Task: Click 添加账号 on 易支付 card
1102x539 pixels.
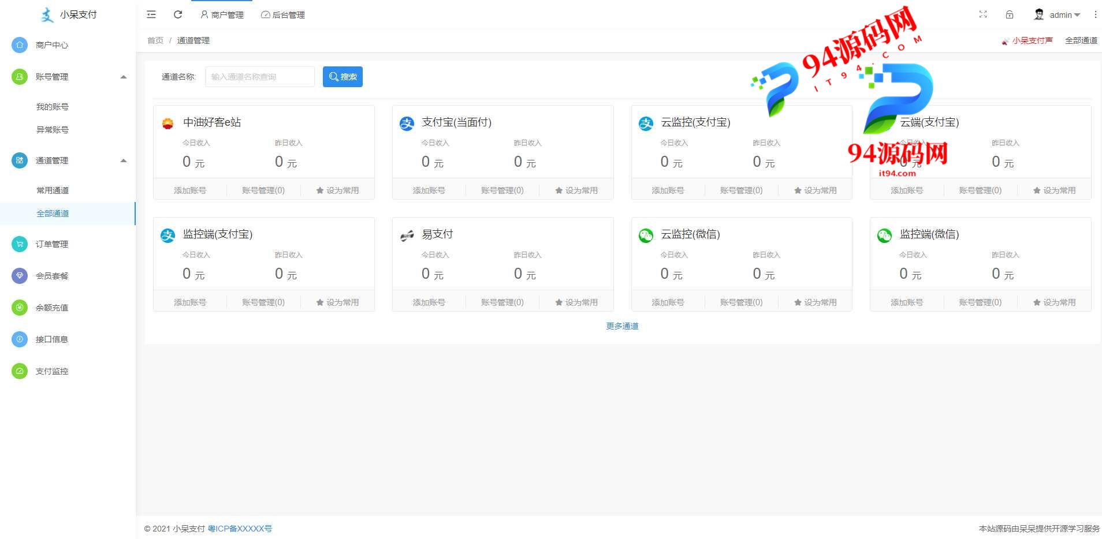Action: 429,302
